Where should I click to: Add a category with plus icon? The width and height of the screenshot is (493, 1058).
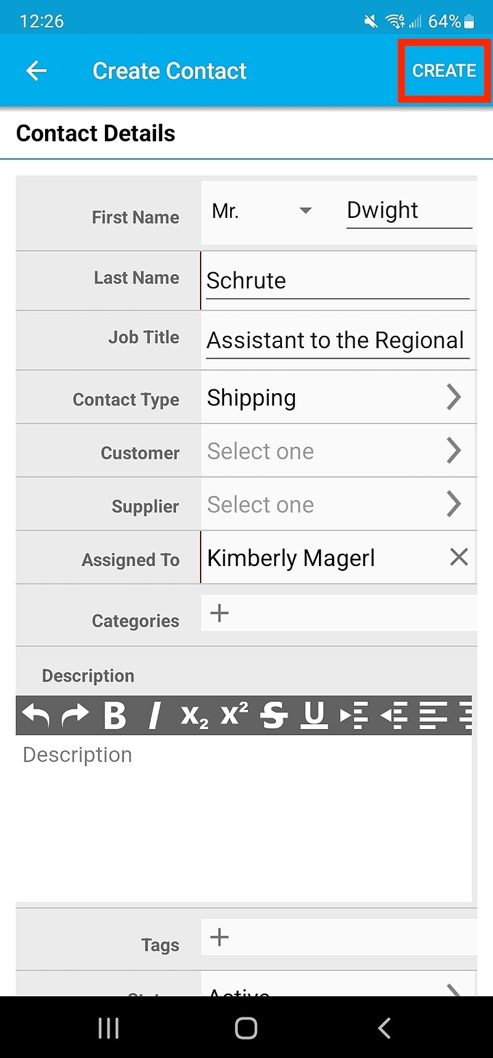click(x=219, y=613)
